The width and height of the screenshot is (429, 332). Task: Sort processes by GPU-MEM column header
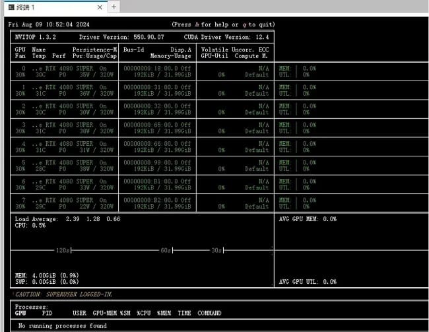[x=104, y=313]
